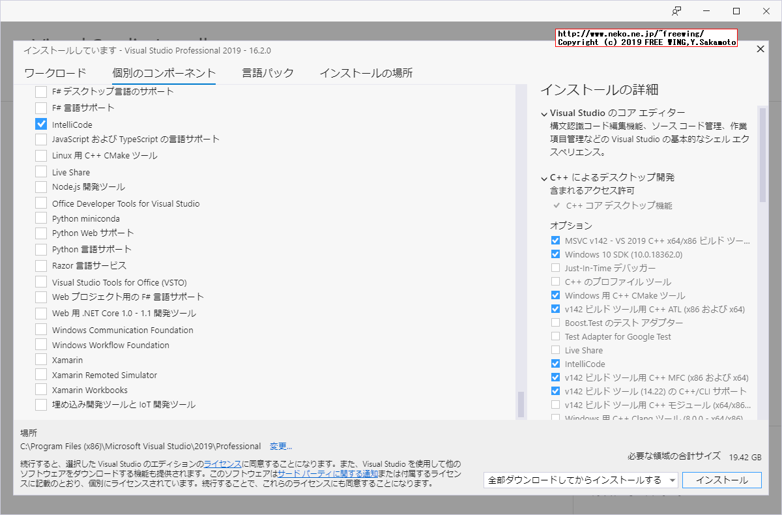Uncheck the IntelliCode component checkbox
Screen dimensions: 782x515
coord(41,124)
